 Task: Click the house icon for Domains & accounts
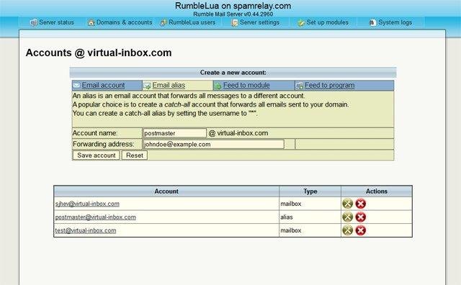91,22
